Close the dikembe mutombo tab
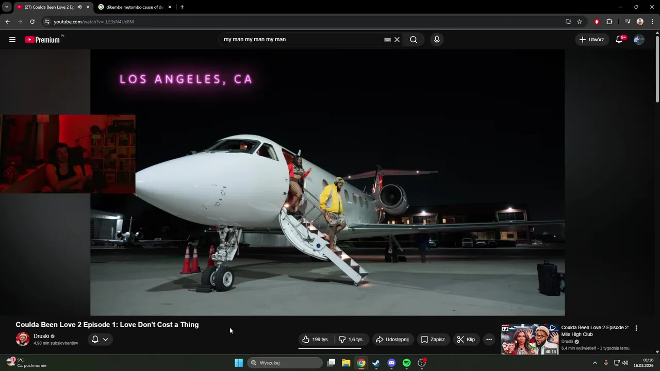The height and width of the screenshot is (371, 660). pos(170,7)
